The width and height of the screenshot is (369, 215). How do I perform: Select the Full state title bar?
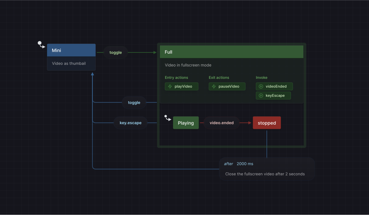click(231, 52)
